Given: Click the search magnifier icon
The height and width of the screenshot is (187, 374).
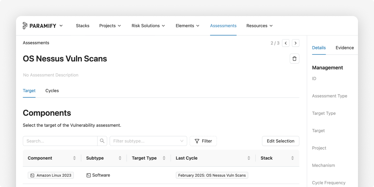Looking at the screenshot, I should [x=102, y=141].
